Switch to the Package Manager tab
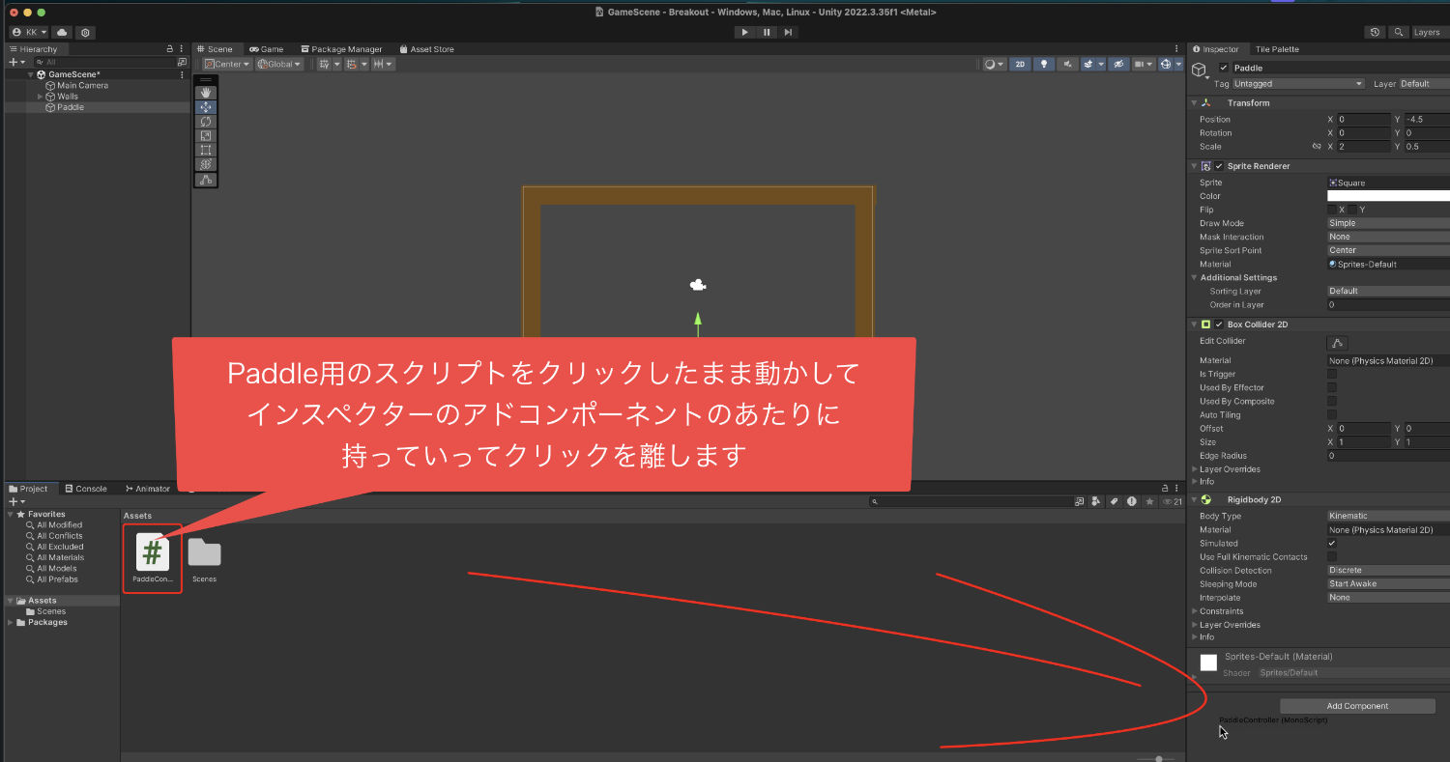 (x=340, y=49)
